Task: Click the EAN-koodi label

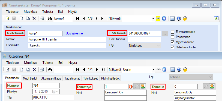Action: [117, 33]
